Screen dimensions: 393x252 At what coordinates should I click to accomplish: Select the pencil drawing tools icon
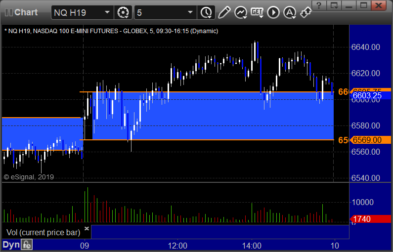click(224, 12)
